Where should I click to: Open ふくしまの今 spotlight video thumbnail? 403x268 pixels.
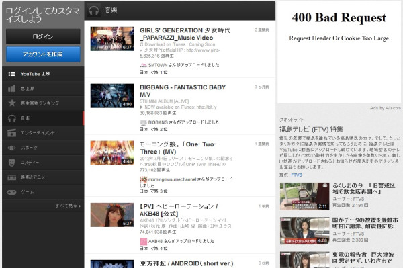click(x=304, y=196)
